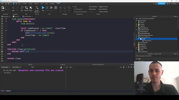179x100 pixels.
Task: Select the Lighting bulb icon in Explorer
Action: coord(139,26)
